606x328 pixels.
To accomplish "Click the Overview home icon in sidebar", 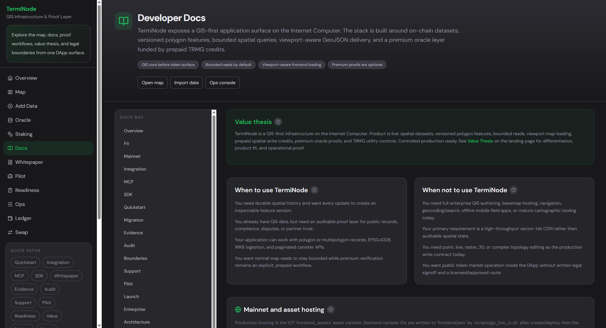I will [x=10, y=78].
